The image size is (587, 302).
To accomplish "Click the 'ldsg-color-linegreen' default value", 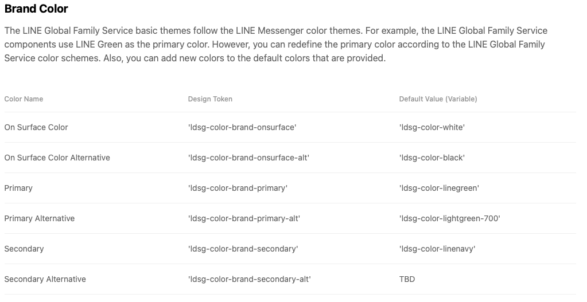I will [x=439, y=188].
